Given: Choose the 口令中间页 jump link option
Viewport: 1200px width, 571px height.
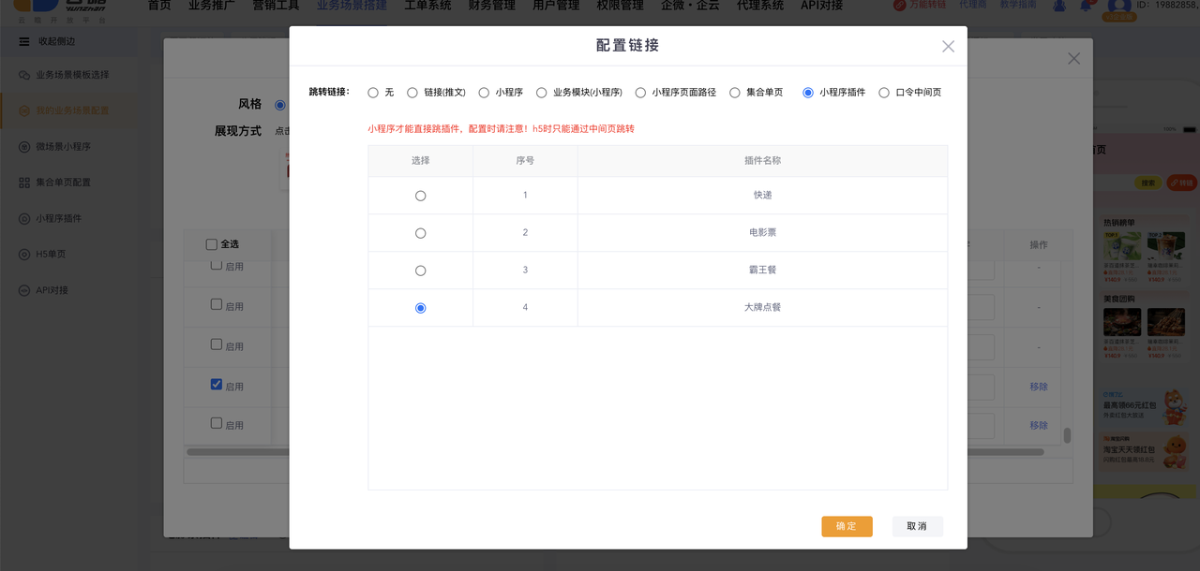Looking at the screenshot, I should point(884,93).
